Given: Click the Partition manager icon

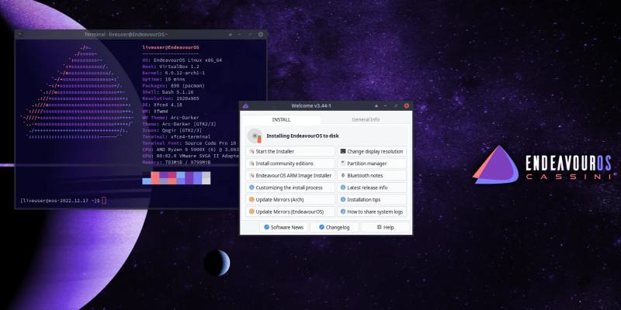Looking at the screenshot, I should [x=343, y=164].
